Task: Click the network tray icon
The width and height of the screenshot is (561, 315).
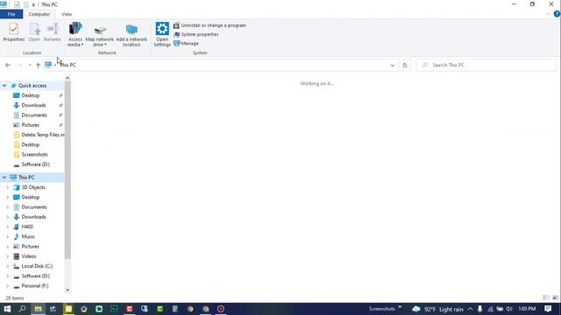Action: coord(490,309)
